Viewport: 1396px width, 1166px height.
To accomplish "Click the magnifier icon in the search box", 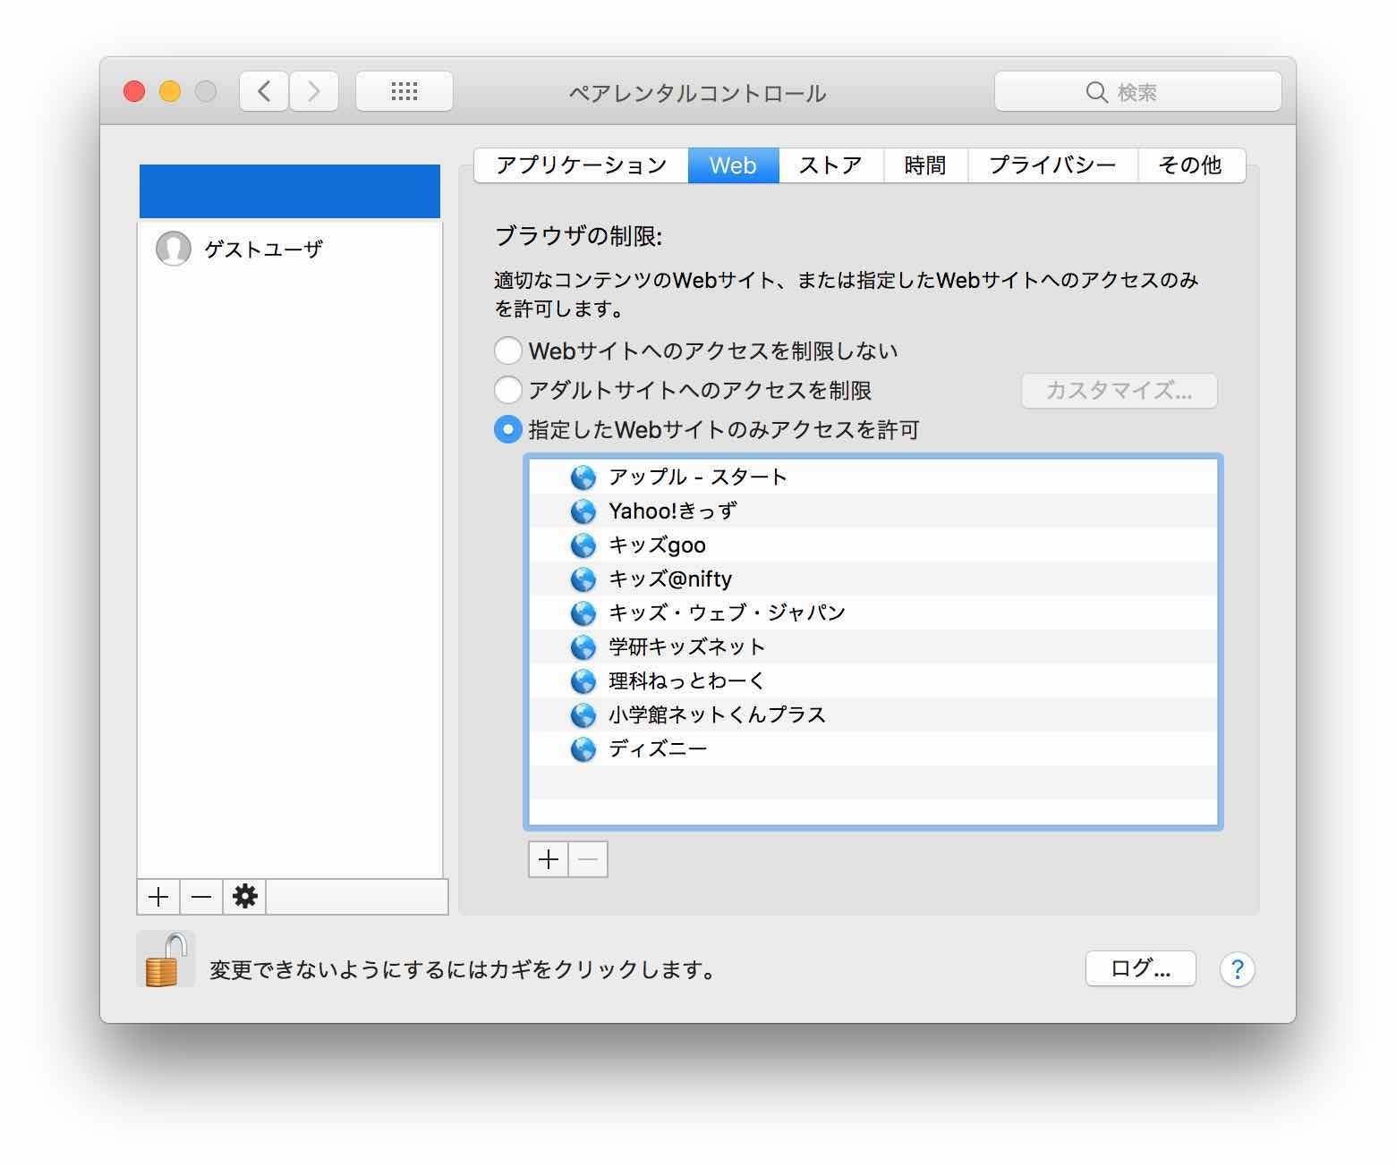I will 1096,92.
